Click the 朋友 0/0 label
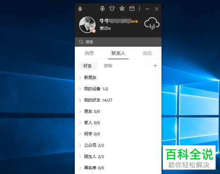220x174 pixels. pyautogui.click(x=92, y=111)
